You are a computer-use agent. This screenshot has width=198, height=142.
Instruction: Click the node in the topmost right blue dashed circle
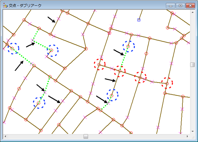coord(128,46)
